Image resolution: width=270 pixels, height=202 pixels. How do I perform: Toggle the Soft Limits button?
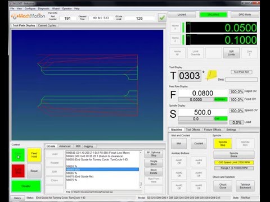231,53
